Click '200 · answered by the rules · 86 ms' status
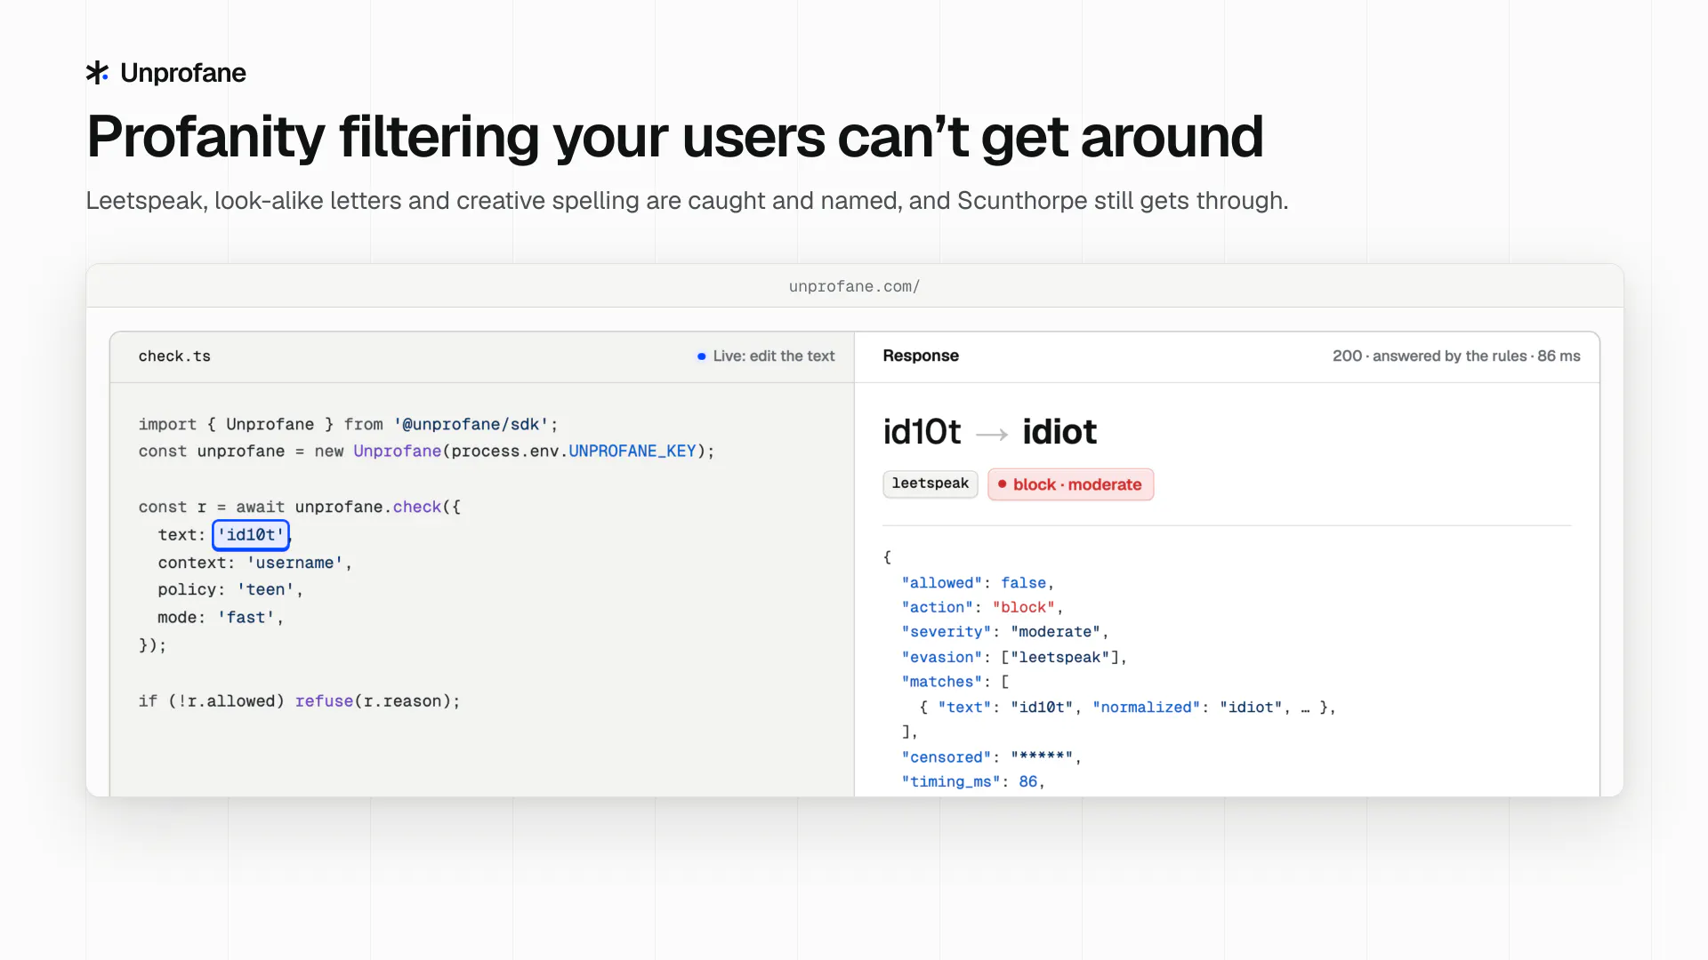 (1456, 356)
